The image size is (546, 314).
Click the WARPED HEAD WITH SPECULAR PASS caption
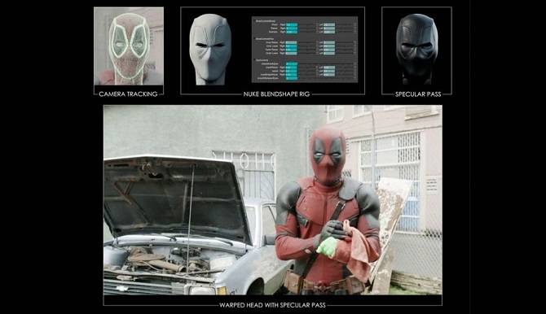(x=272, y=305)
